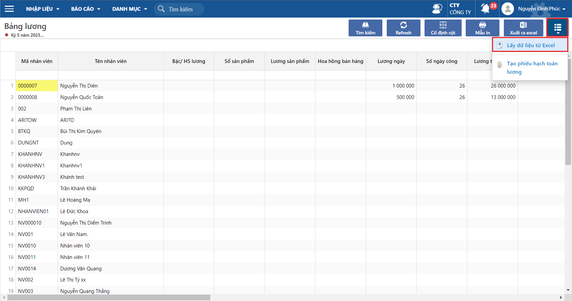Open the notification bell with 23 alerts
The image size is (572, 301).
[486, 8]
